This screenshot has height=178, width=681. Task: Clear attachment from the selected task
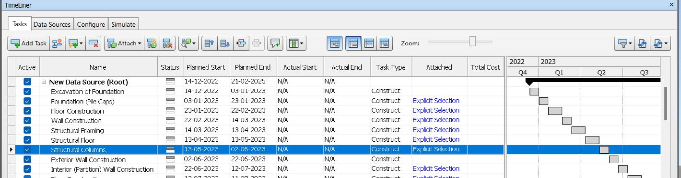[x=166, y=43]
